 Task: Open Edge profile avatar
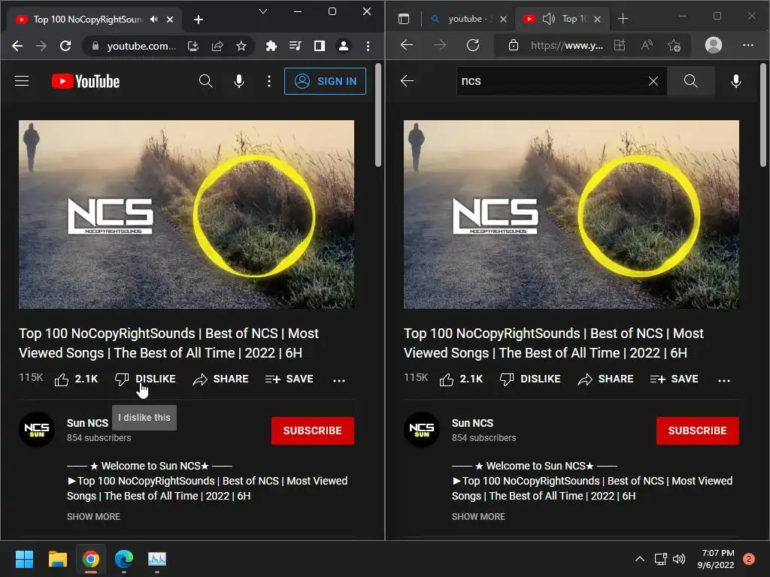[x=714, y=45]
